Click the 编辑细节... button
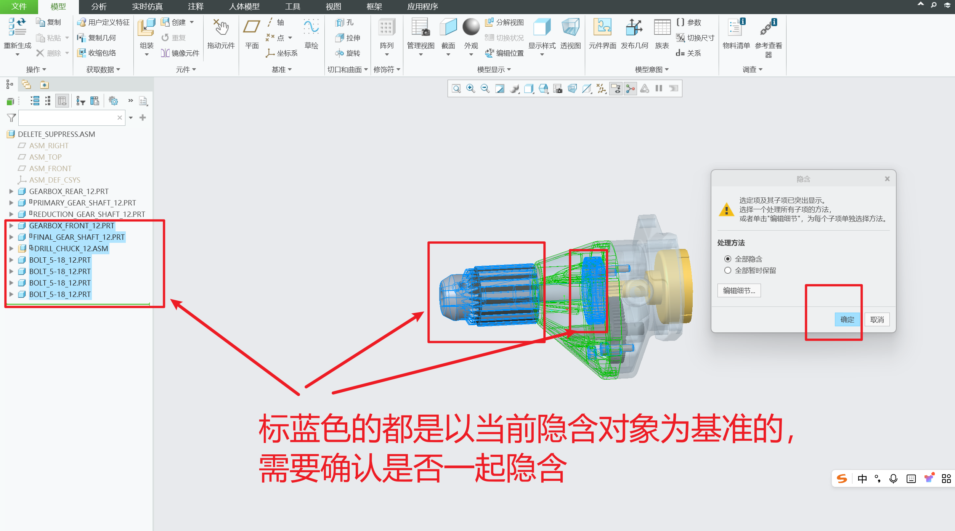Image resolution: width=955 pixels, height=531 pixels. 739,290
